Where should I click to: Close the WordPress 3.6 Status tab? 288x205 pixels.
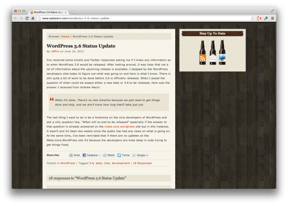(x=66, y=12)
